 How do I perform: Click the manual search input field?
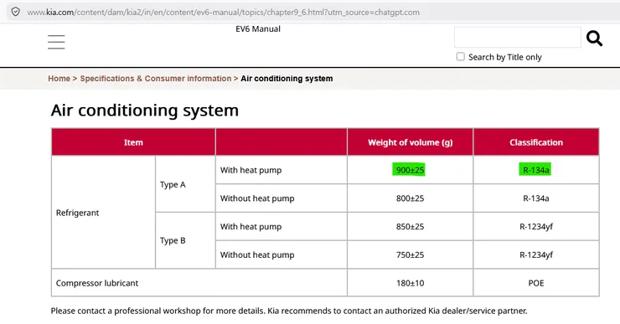[x=518, y=37]
